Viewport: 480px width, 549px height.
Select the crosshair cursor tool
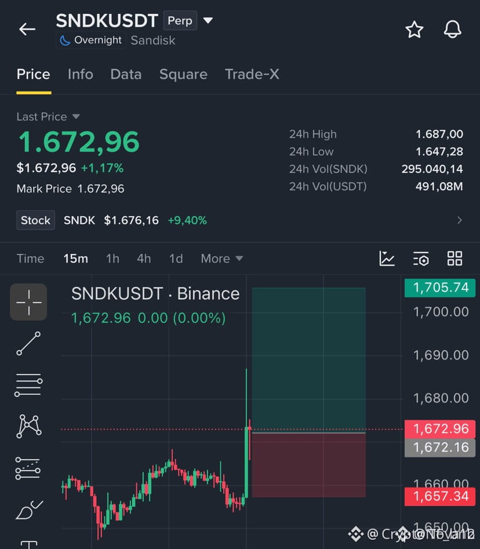[x=28, y=302]
